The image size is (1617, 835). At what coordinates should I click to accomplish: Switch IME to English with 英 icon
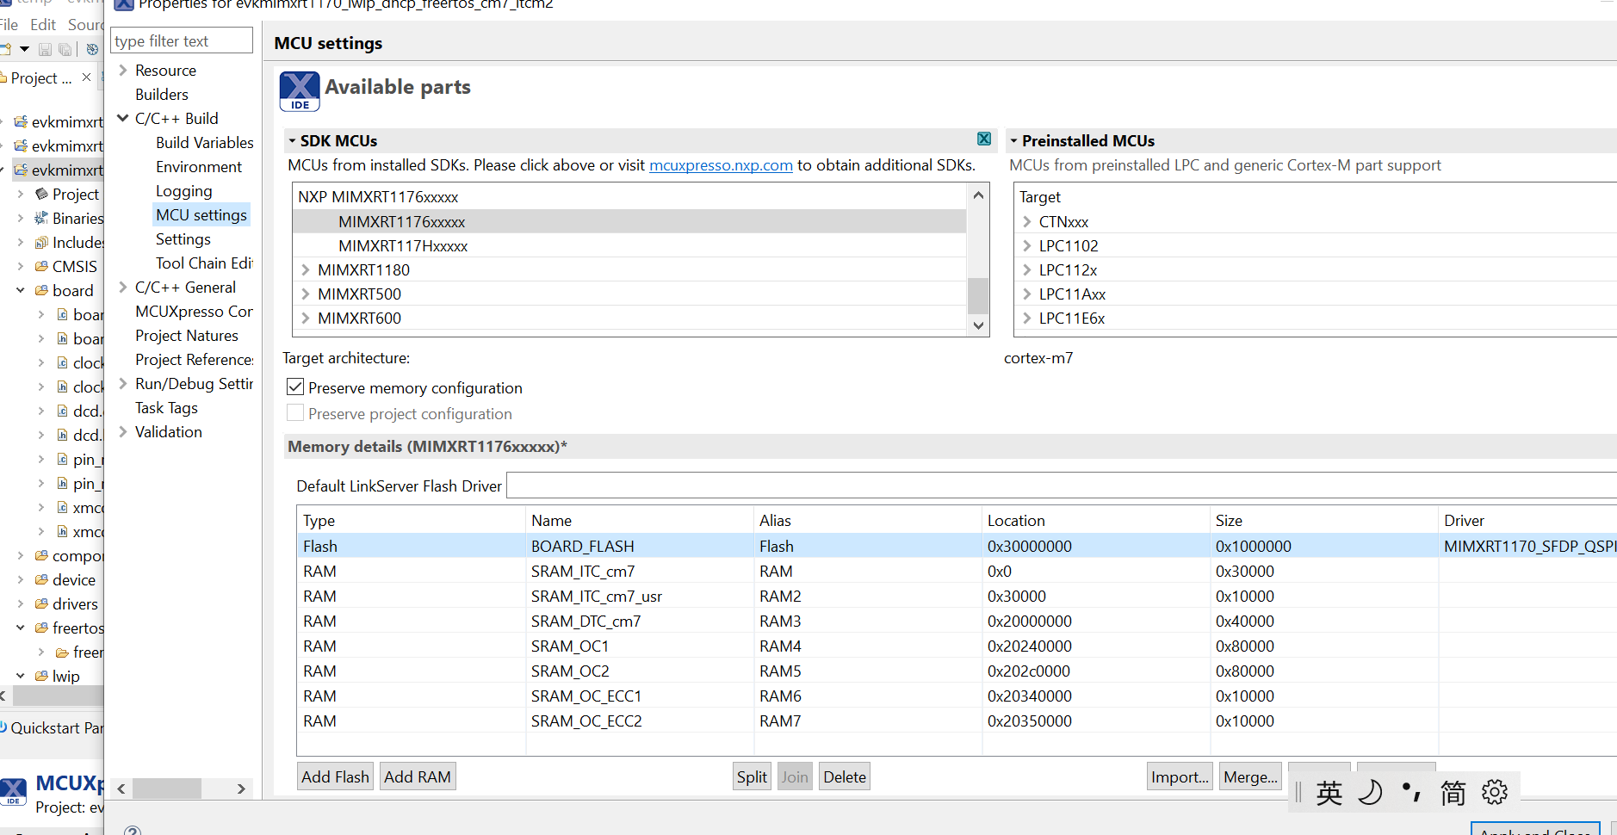(1329, 793)
